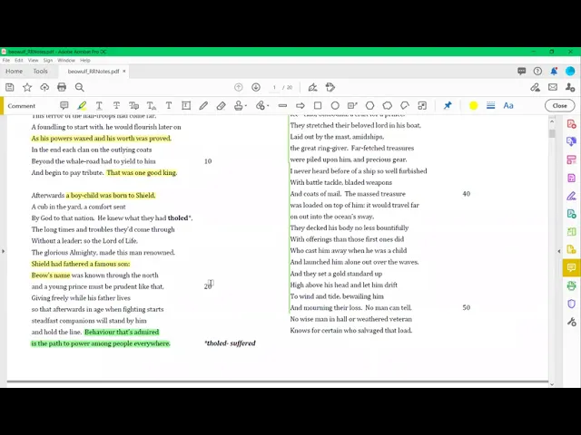Select the text box tool
Viewport: 581px width, 435px height.
(186, 106)
